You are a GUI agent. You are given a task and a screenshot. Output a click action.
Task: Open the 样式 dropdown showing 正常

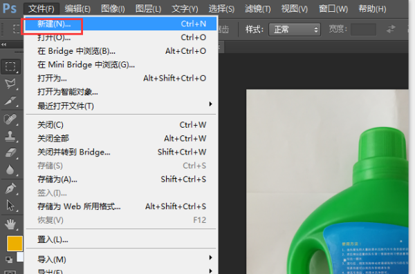[295, 29]
